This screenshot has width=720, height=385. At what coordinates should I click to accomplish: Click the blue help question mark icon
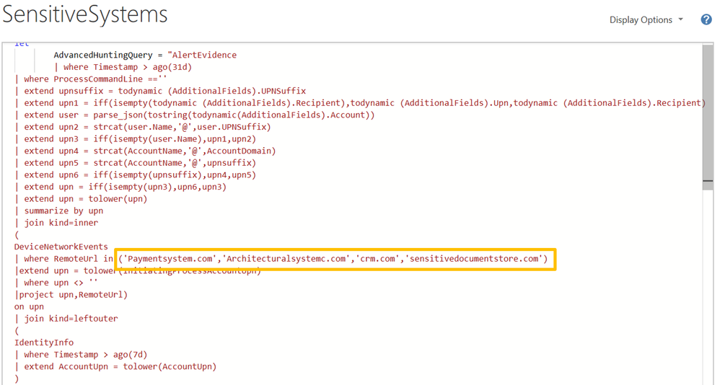pos(706,19)
